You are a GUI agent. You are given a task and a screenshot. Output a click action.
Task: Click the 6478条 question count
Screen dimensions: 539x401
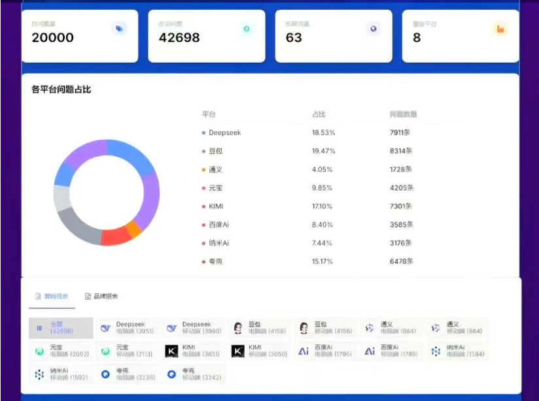tap(402, 261)
